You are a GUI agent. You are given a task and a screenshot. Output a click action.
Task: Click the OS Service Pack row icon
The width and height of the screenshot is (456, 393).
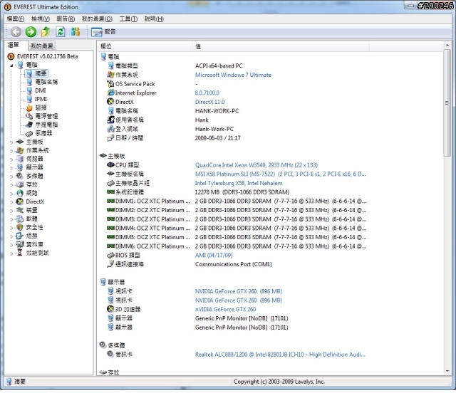point(110,84)
